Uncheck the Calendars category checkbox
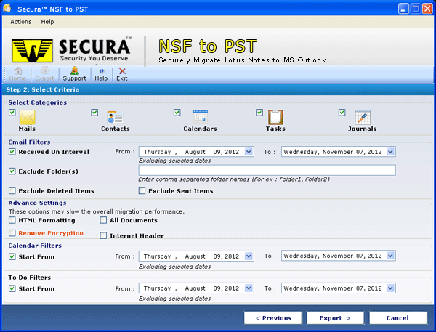The image size is (436, 332). click(177, 113)
